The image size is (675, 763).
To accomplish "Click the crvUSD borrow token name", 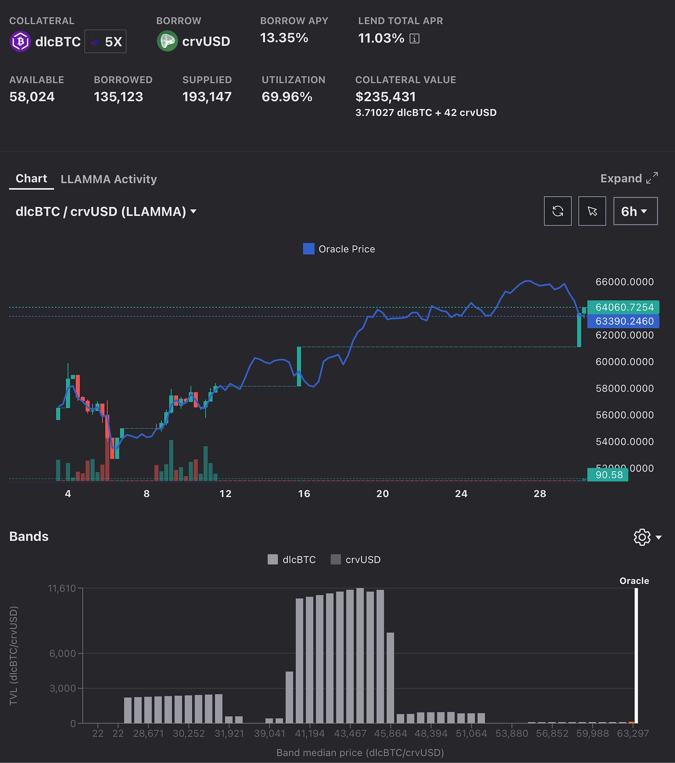I will 206,41.
